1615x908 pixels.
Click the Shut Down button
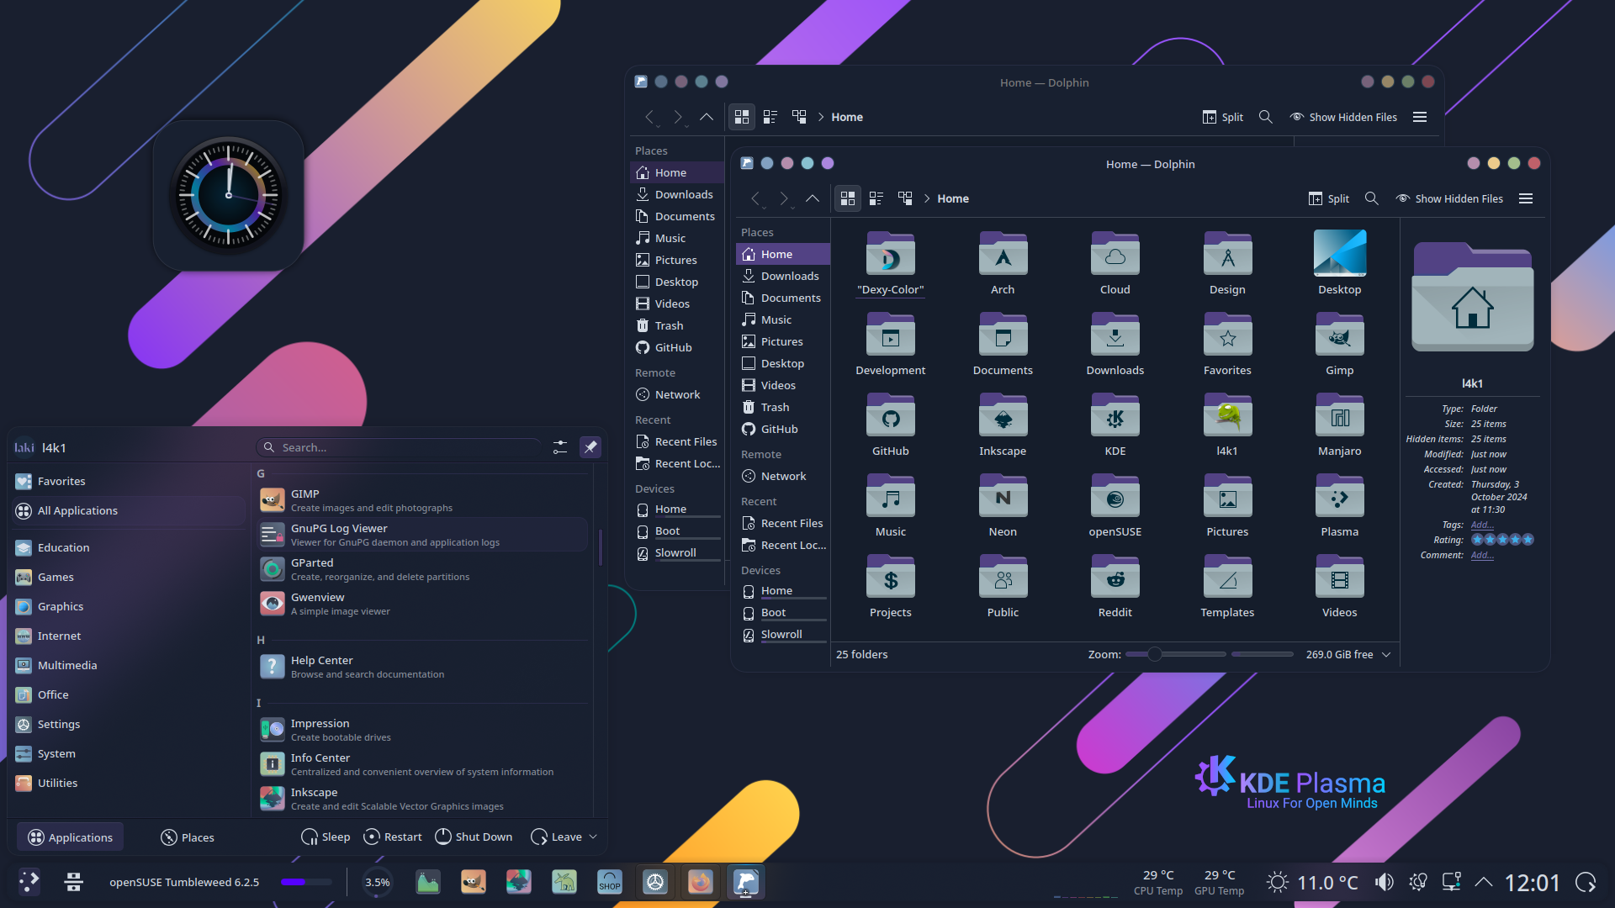[474, 837]
